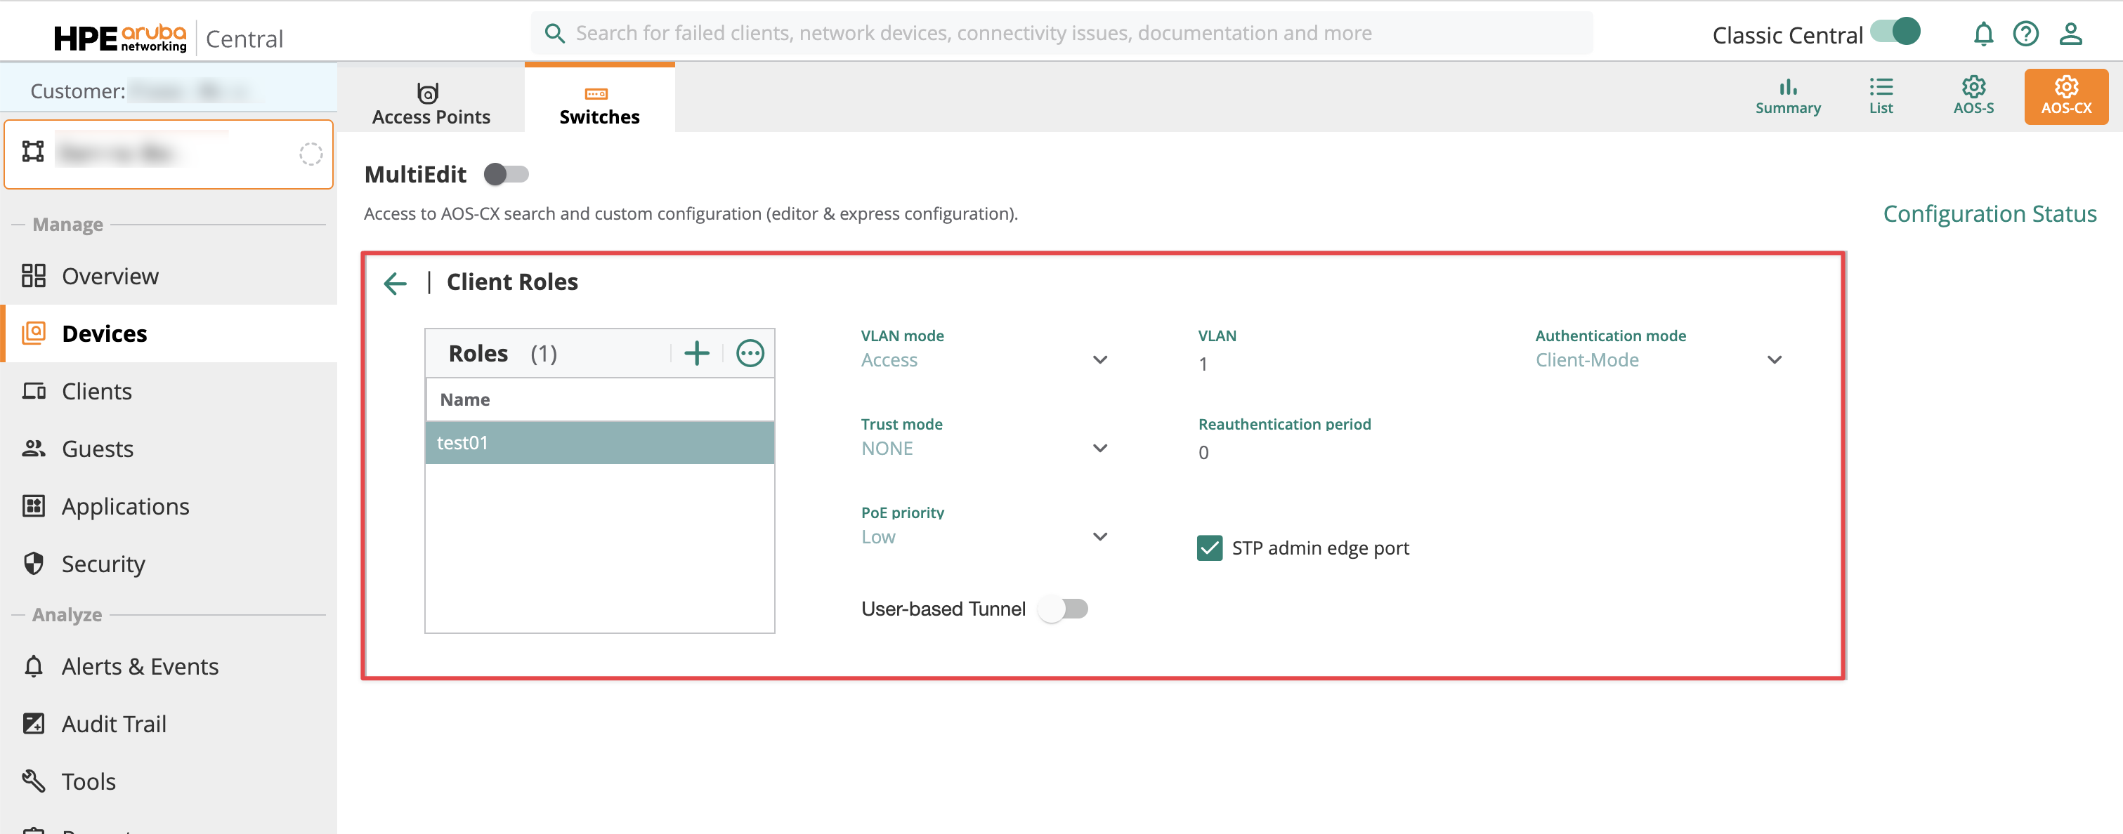Open the user account profile icon
Viewport: 2123px width, 834px height.
[2070, 34]
